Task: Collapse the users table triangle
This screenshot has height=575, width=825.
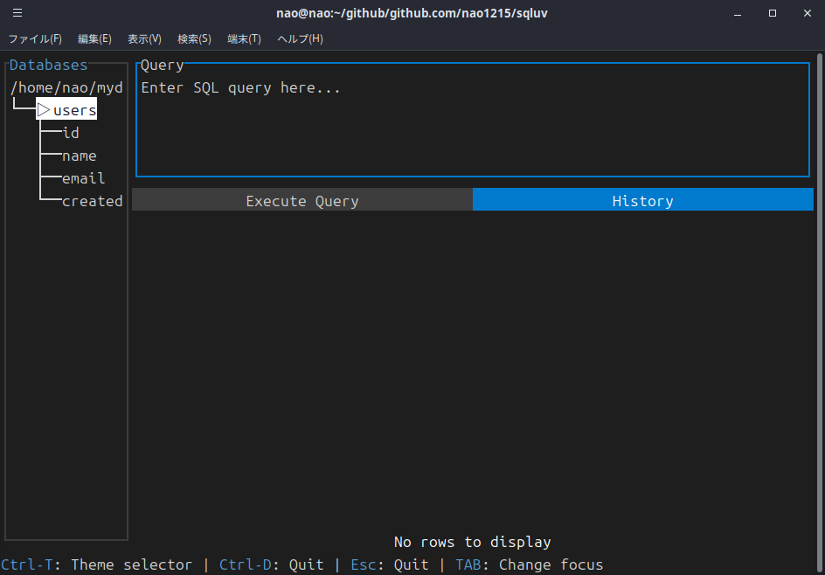Action: click(44, 111)
